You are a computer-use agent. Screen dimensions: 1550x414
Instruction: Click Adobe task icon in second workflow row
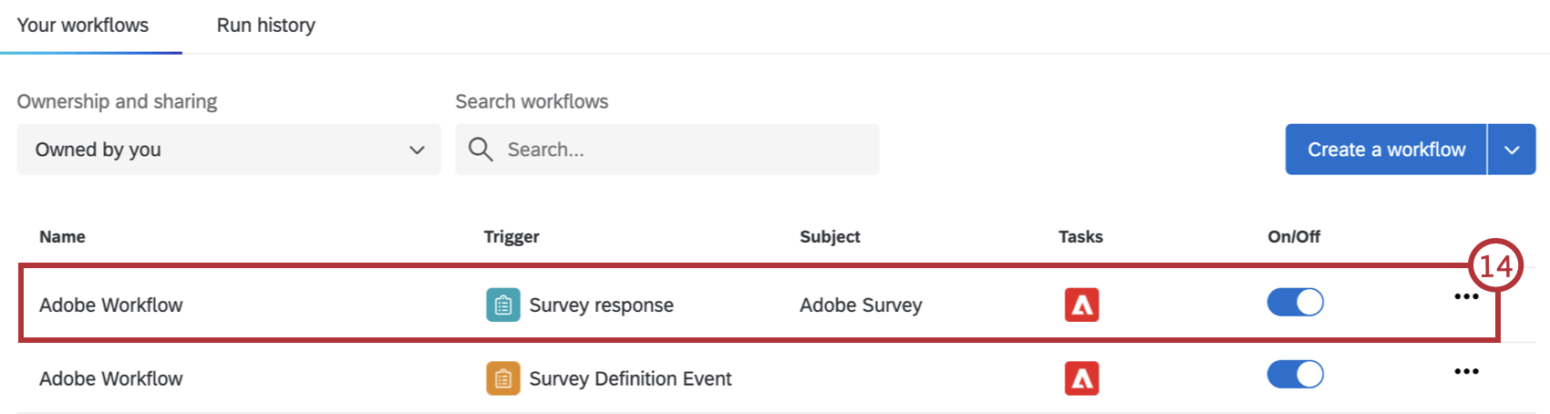pyautogui.click(x=1081, y=378)
